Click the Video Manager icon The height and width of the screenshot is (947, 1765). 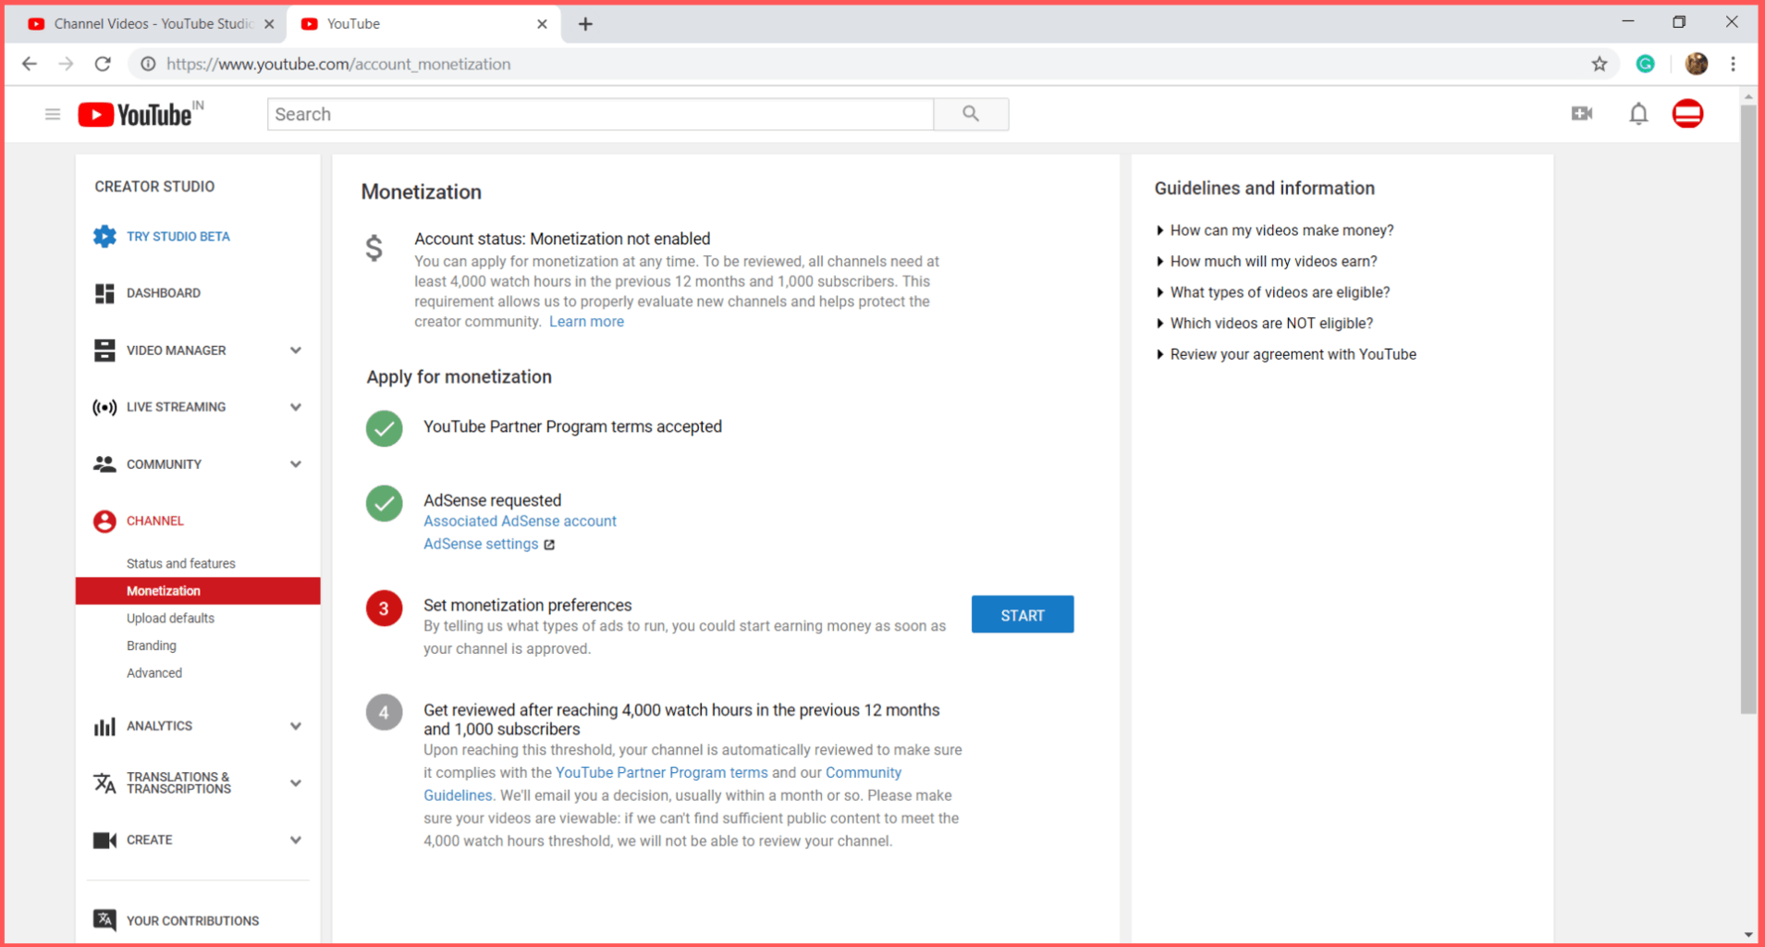click(x=104, y=351)
